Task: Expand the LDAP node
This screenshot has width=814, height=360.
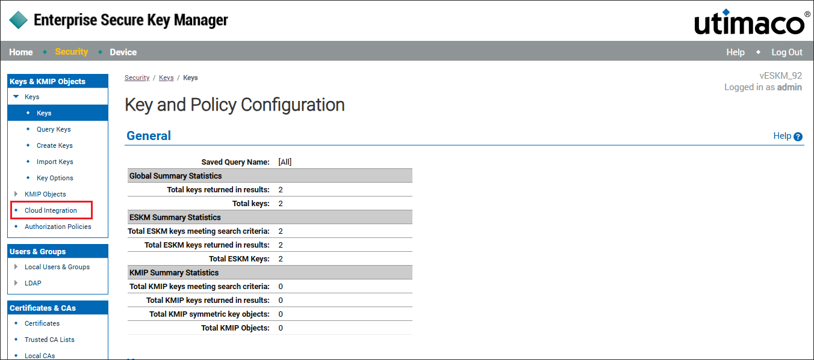Action: tap(16, 283)
